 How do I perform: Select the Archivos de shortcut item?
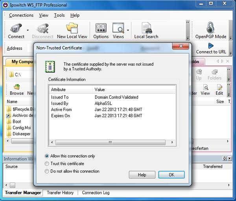click(x=20, y=115)
